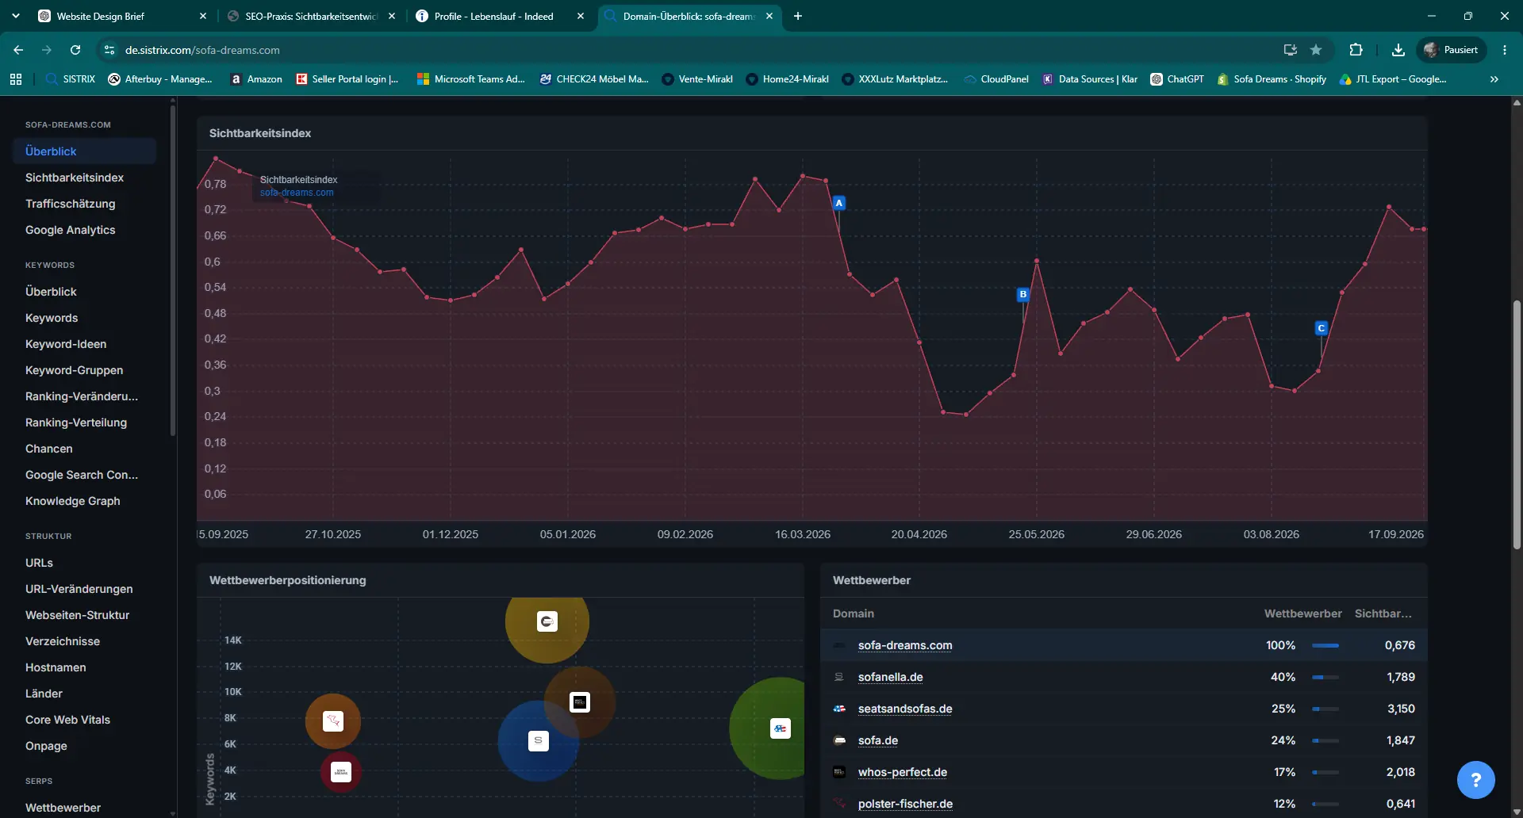Bookmark this page with the star icon

point(1316,50)
